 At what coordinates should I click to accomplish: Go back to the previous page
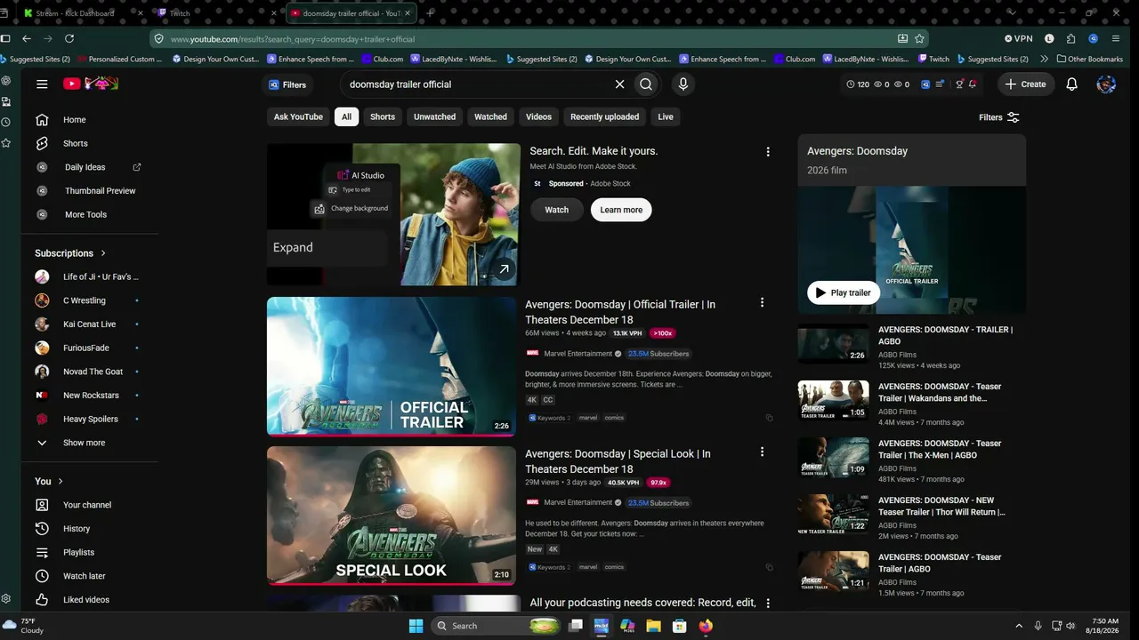[27, 39]
